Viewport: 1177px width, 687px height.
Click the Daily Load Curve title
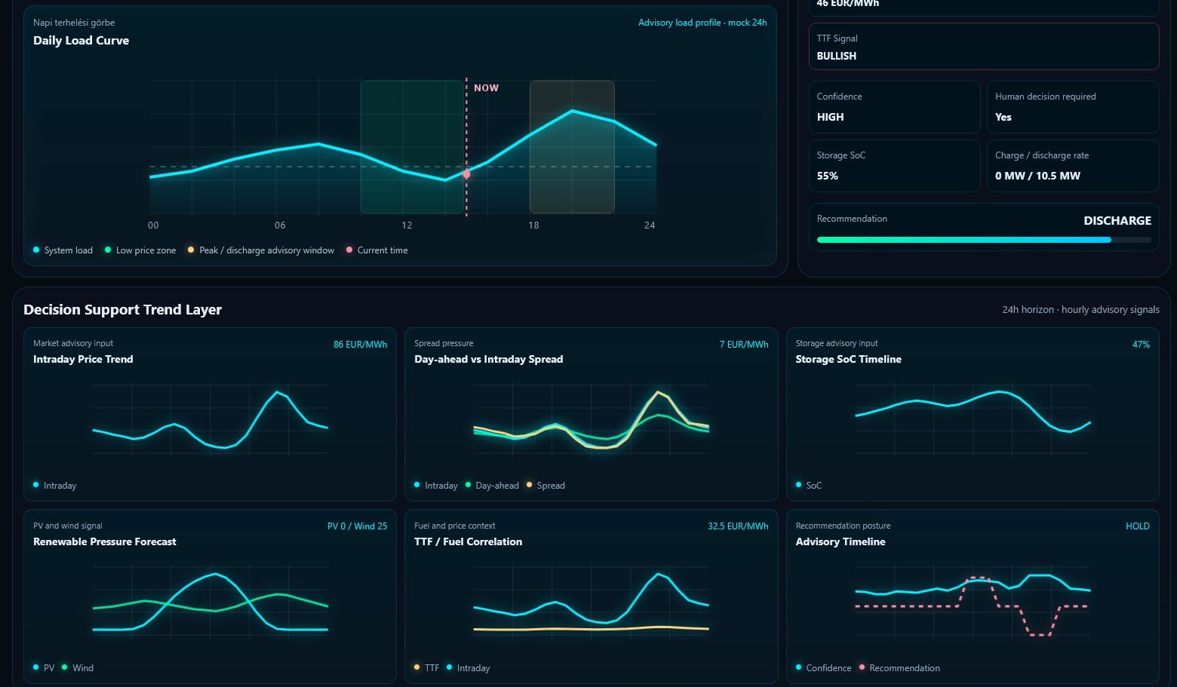tap(81, 41)
